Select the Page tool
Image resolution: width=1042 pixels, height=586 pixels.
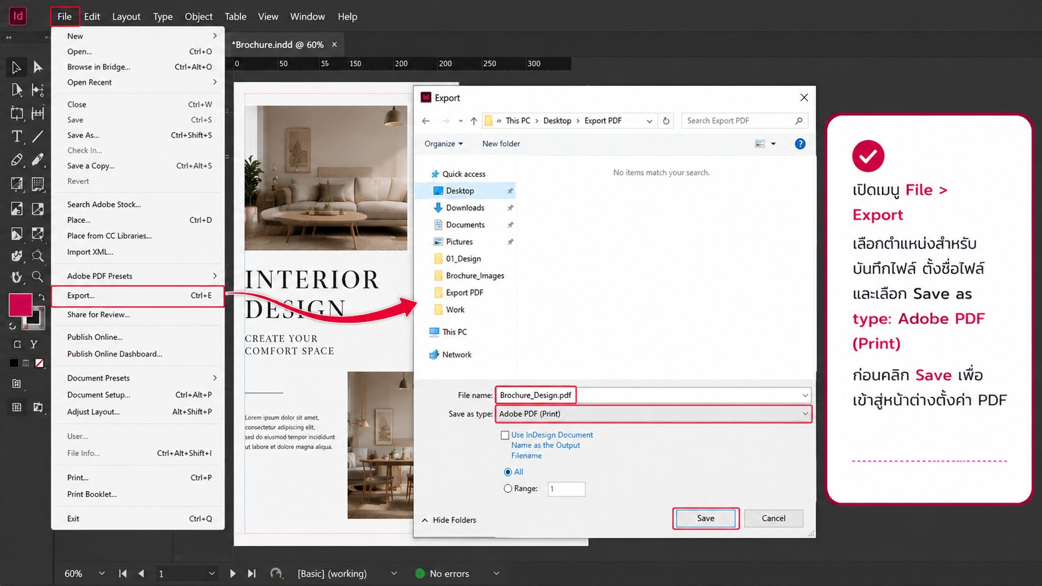16,90
